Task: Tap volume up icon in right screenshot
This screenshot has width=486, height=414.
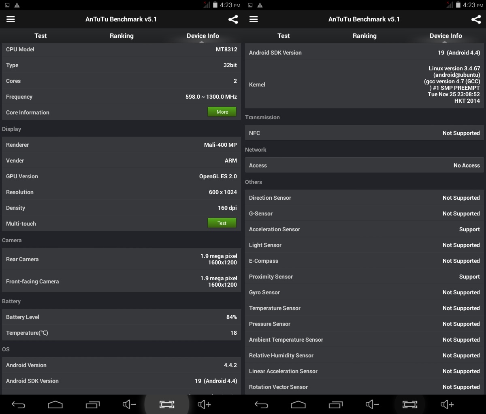Action: coord(447,404)
